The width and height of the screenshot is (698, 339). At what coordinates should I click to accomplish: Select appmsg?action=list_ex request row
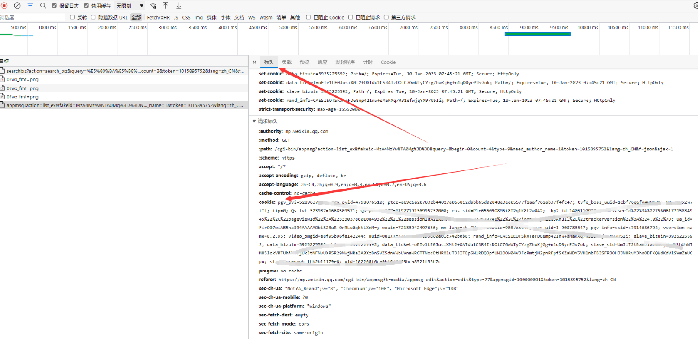[124, 105]
